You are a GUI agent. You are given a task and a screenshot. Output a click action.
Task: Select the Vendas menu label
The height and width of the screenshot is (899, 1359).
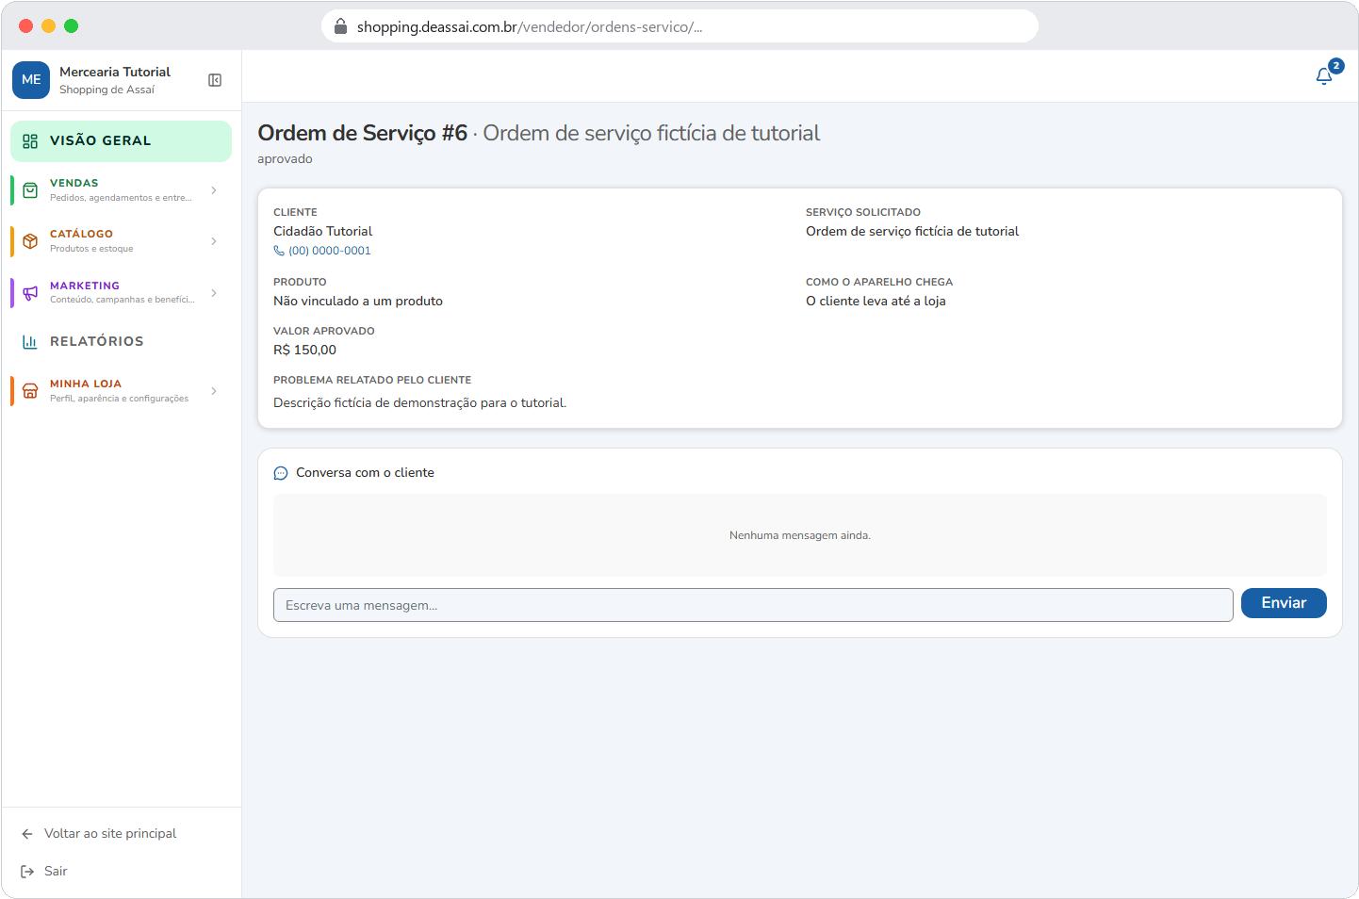click(74, 183)
